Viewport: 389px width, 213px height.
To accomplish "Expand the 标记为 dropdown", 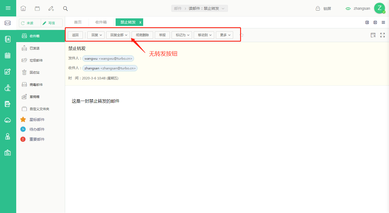I will tap(182, 35).
